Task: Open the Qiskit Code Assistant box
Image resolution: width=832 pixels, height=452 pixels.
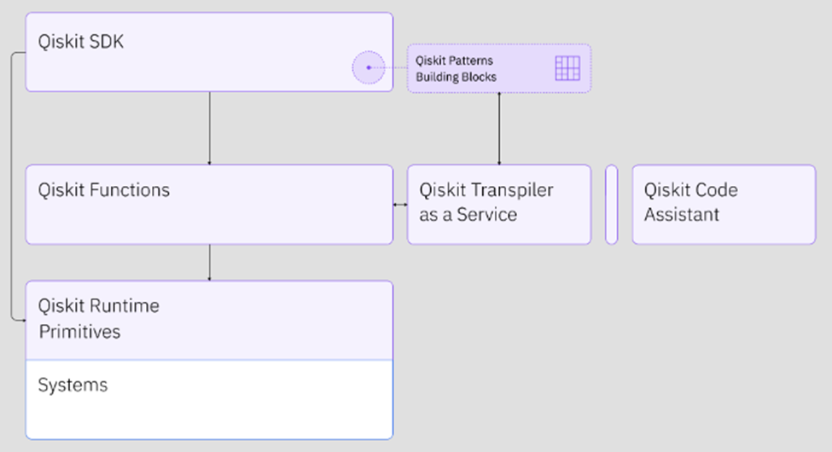Action: pyautogui.click(x=724, y=205)
